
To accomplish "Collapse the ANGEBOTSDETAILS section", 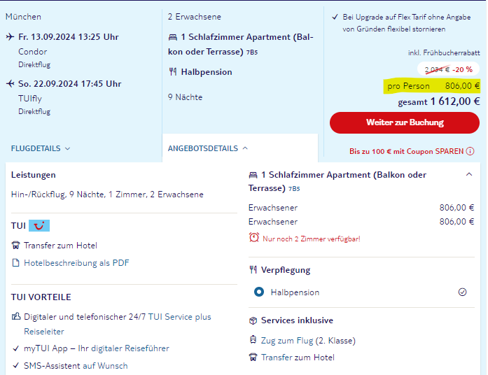I will [207, 148].
